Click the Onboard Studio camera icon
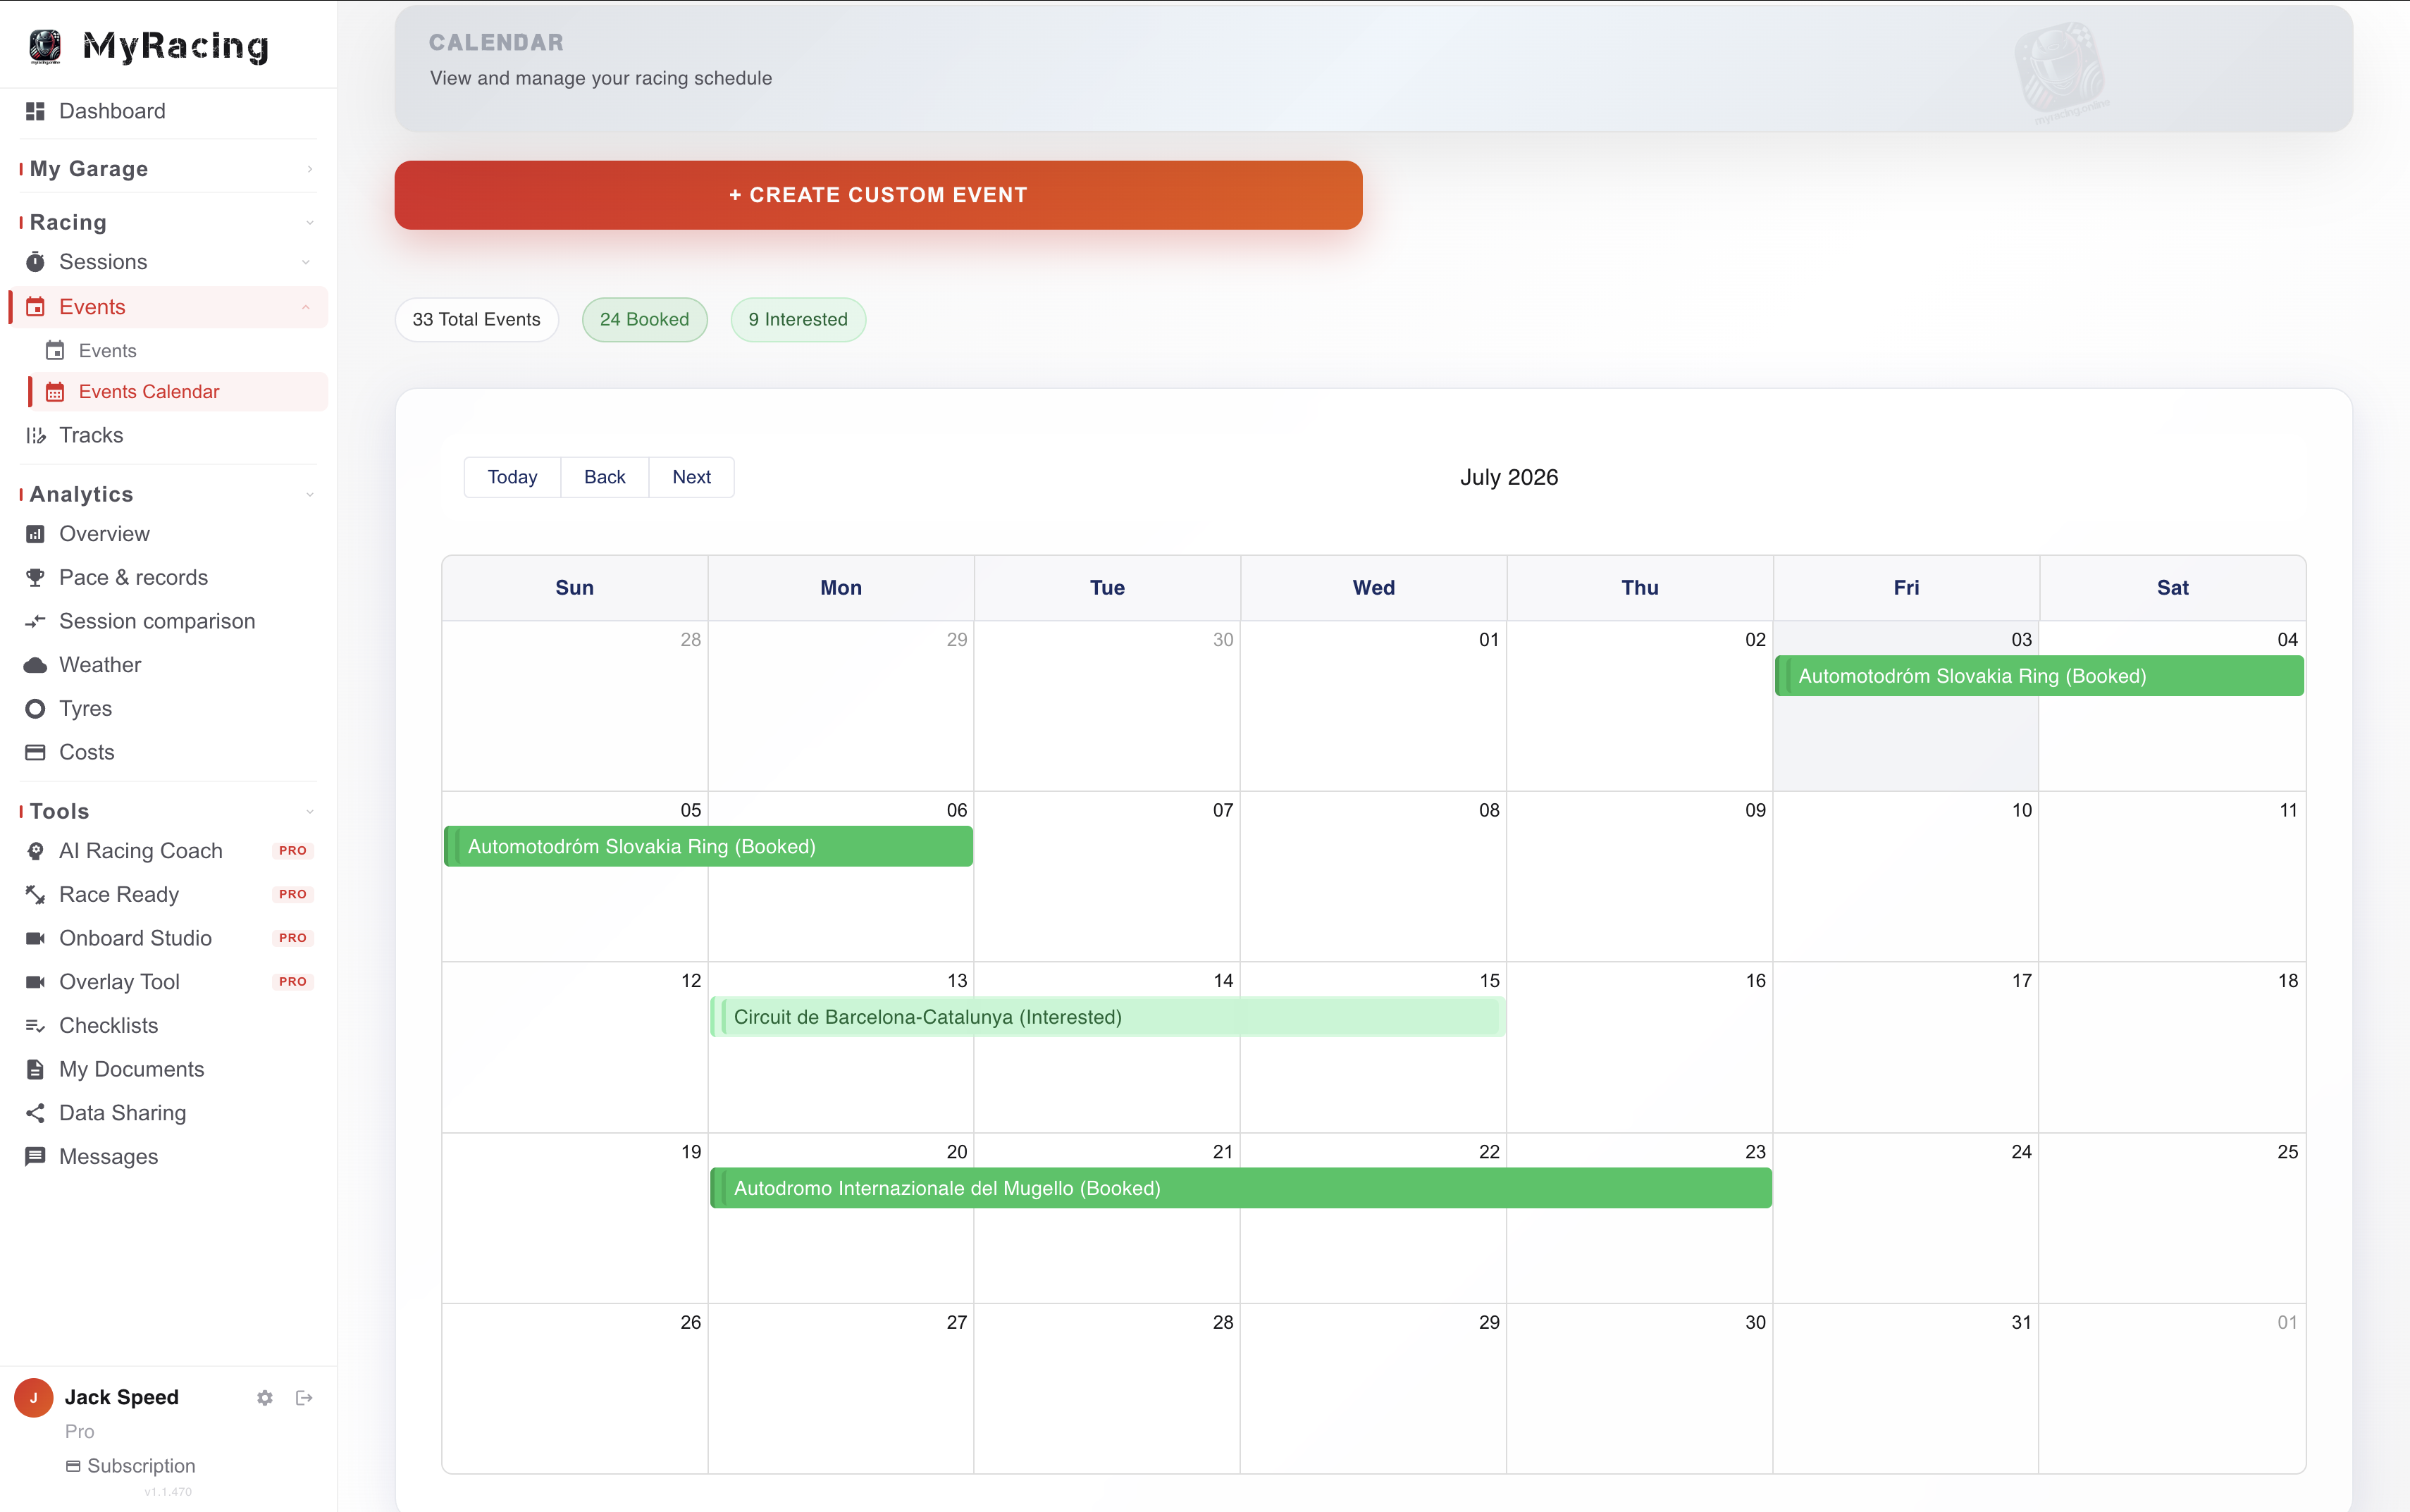2410x1512 pixels. point(35,938)
